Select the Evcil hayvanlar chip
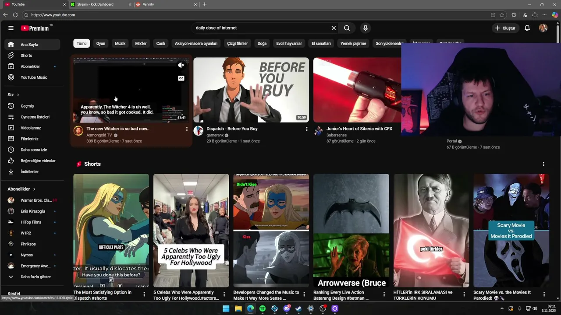 click(x=289, y=43)
